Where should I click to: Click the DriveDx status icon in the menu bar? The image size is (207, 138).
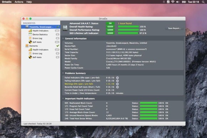click(168, 2)
